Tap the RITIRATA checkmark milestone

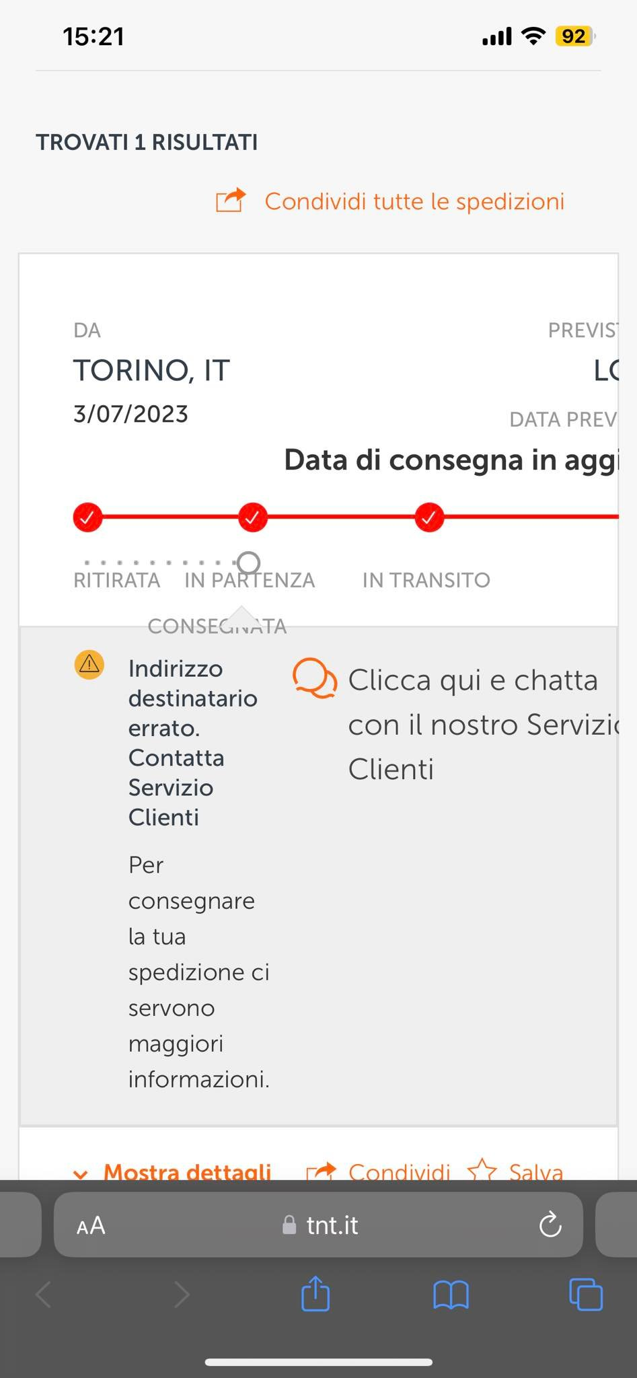(x=87, y=517)
